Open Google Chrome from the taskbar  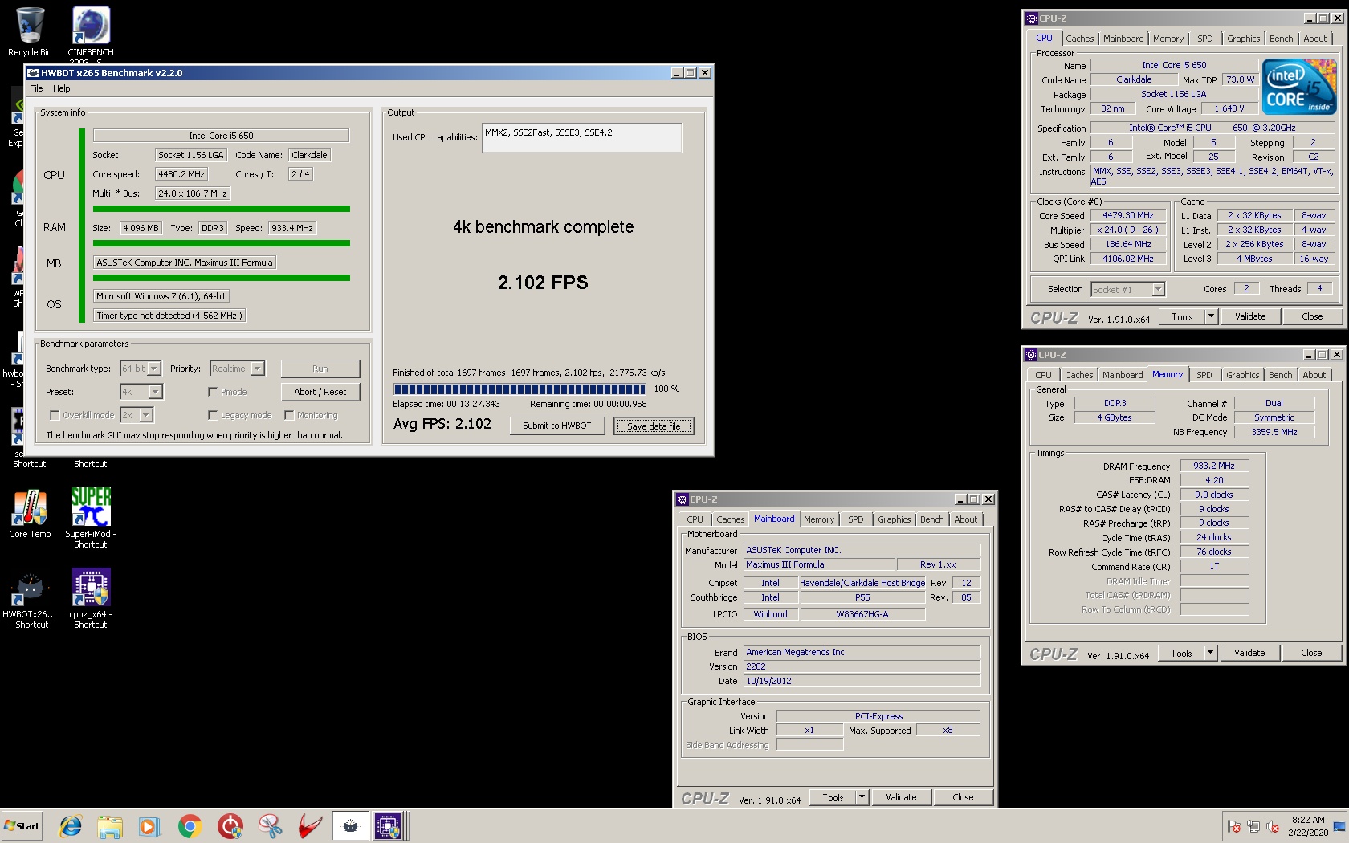pyautogui.click(x=190, y=826)
